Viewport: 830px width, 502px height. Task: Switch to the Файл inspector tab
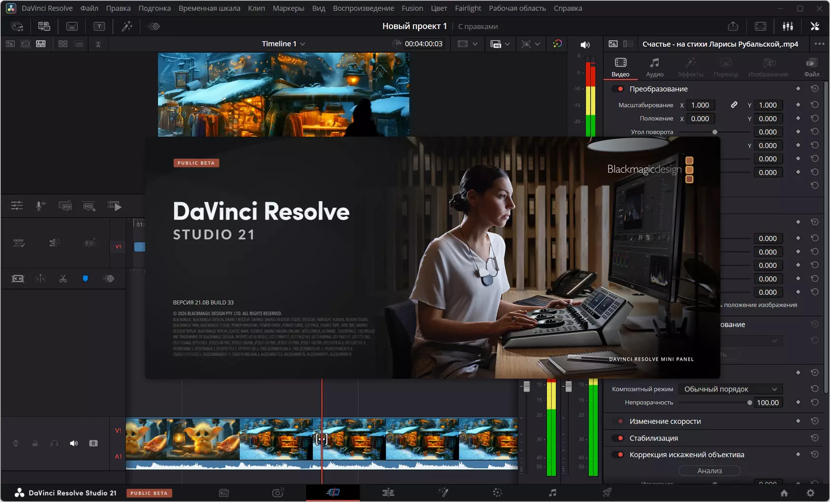(x=812, y=67)
